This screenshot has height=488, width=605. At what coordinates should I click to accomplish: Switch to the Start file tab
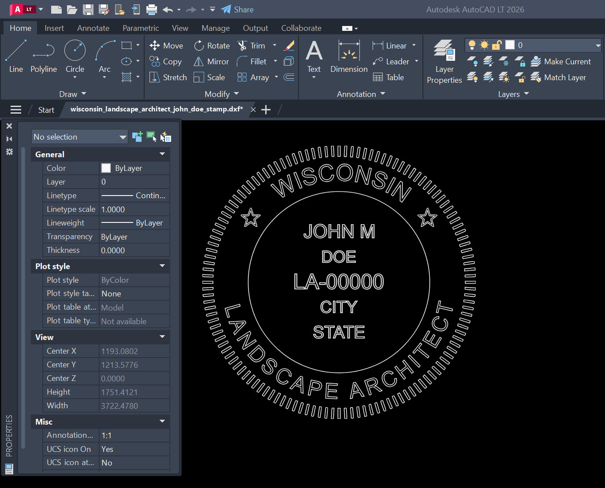click(x=46, y=110)
